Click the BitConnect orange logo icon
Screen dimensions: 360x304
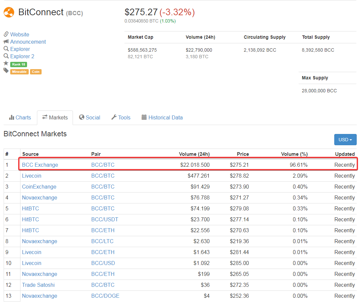pos(9,13)
